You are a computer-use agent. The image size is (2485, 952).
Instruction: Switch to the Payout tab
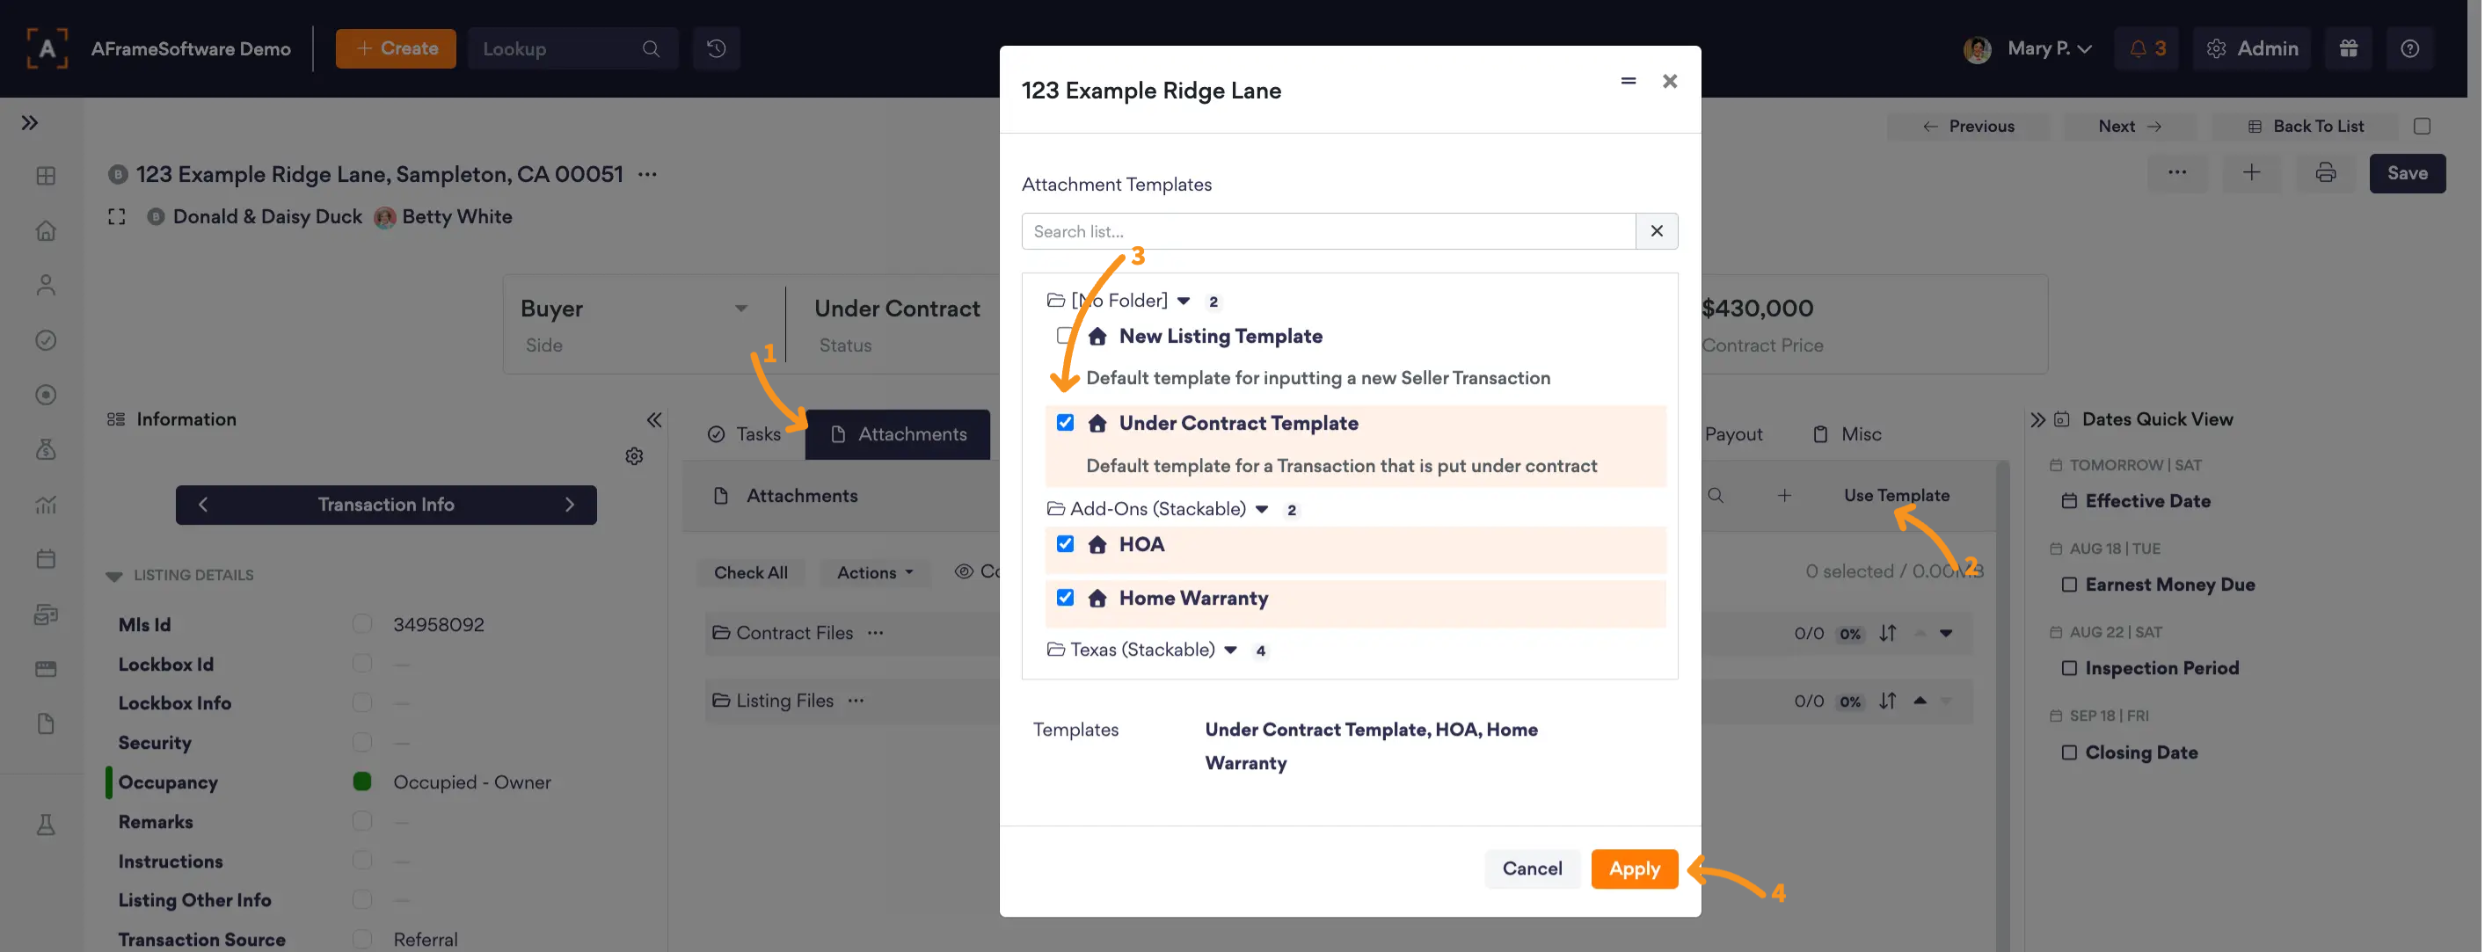click(1733, 435)
